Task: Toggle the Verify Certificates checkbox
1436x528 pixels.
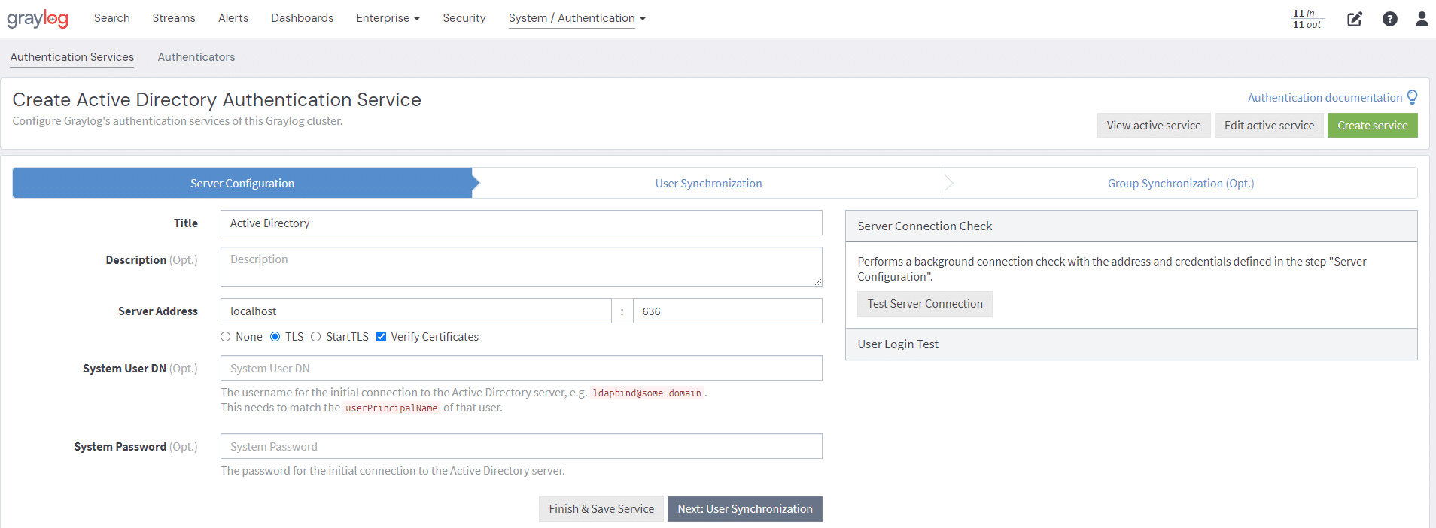Action: click(x=381, y=337)
